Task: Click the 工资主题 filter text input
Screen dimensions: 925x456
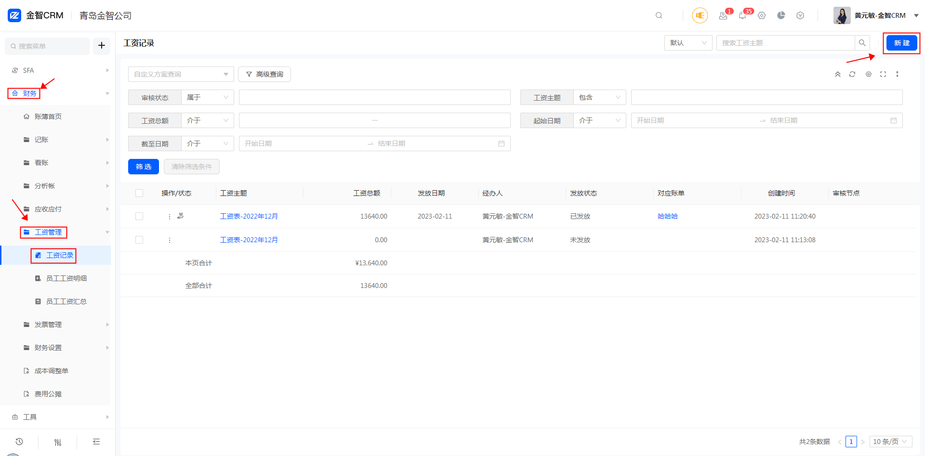Action: pos(767,97)
